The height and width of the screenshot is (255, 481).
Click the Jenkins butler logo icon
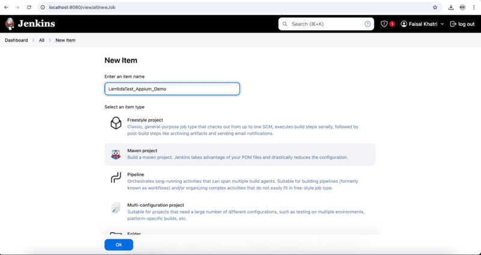[10, 23]
